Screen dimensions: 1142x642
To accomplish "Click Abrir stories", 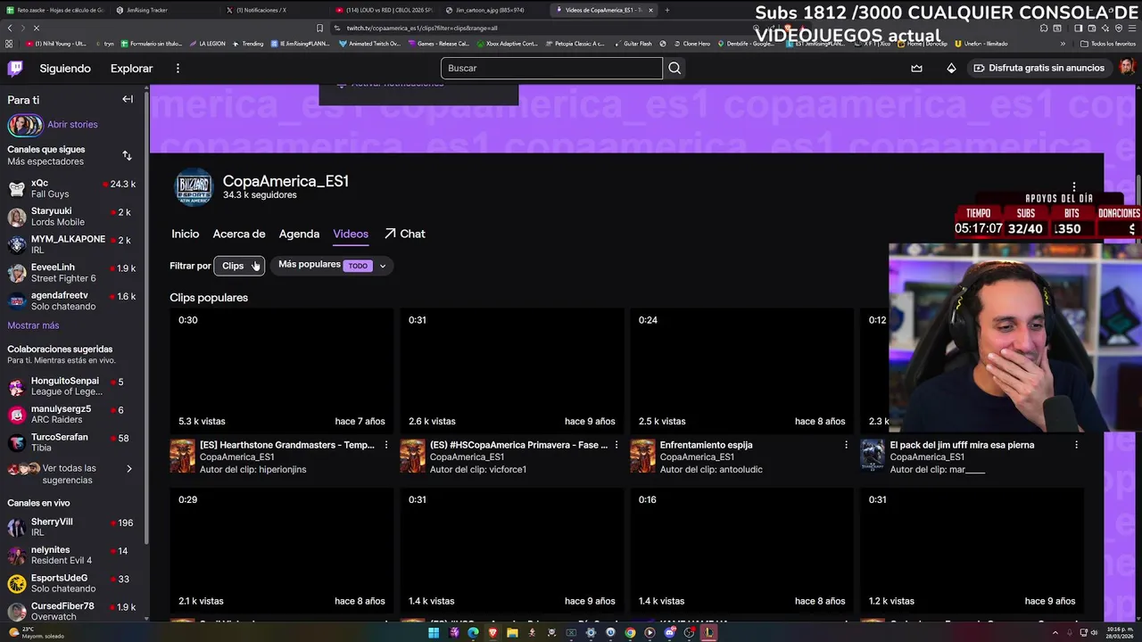I will 72,125.
